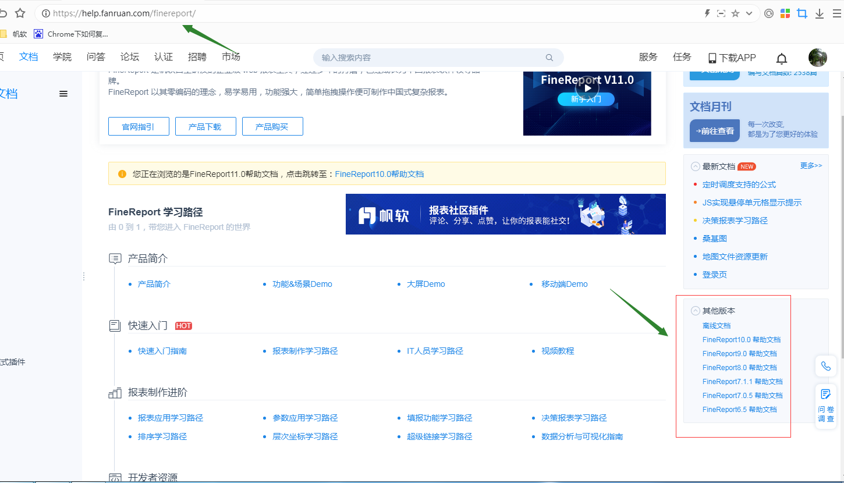Open the browser hamburger menu
The height and width of the screenshot is (483, 844).
tap(837, 13)
